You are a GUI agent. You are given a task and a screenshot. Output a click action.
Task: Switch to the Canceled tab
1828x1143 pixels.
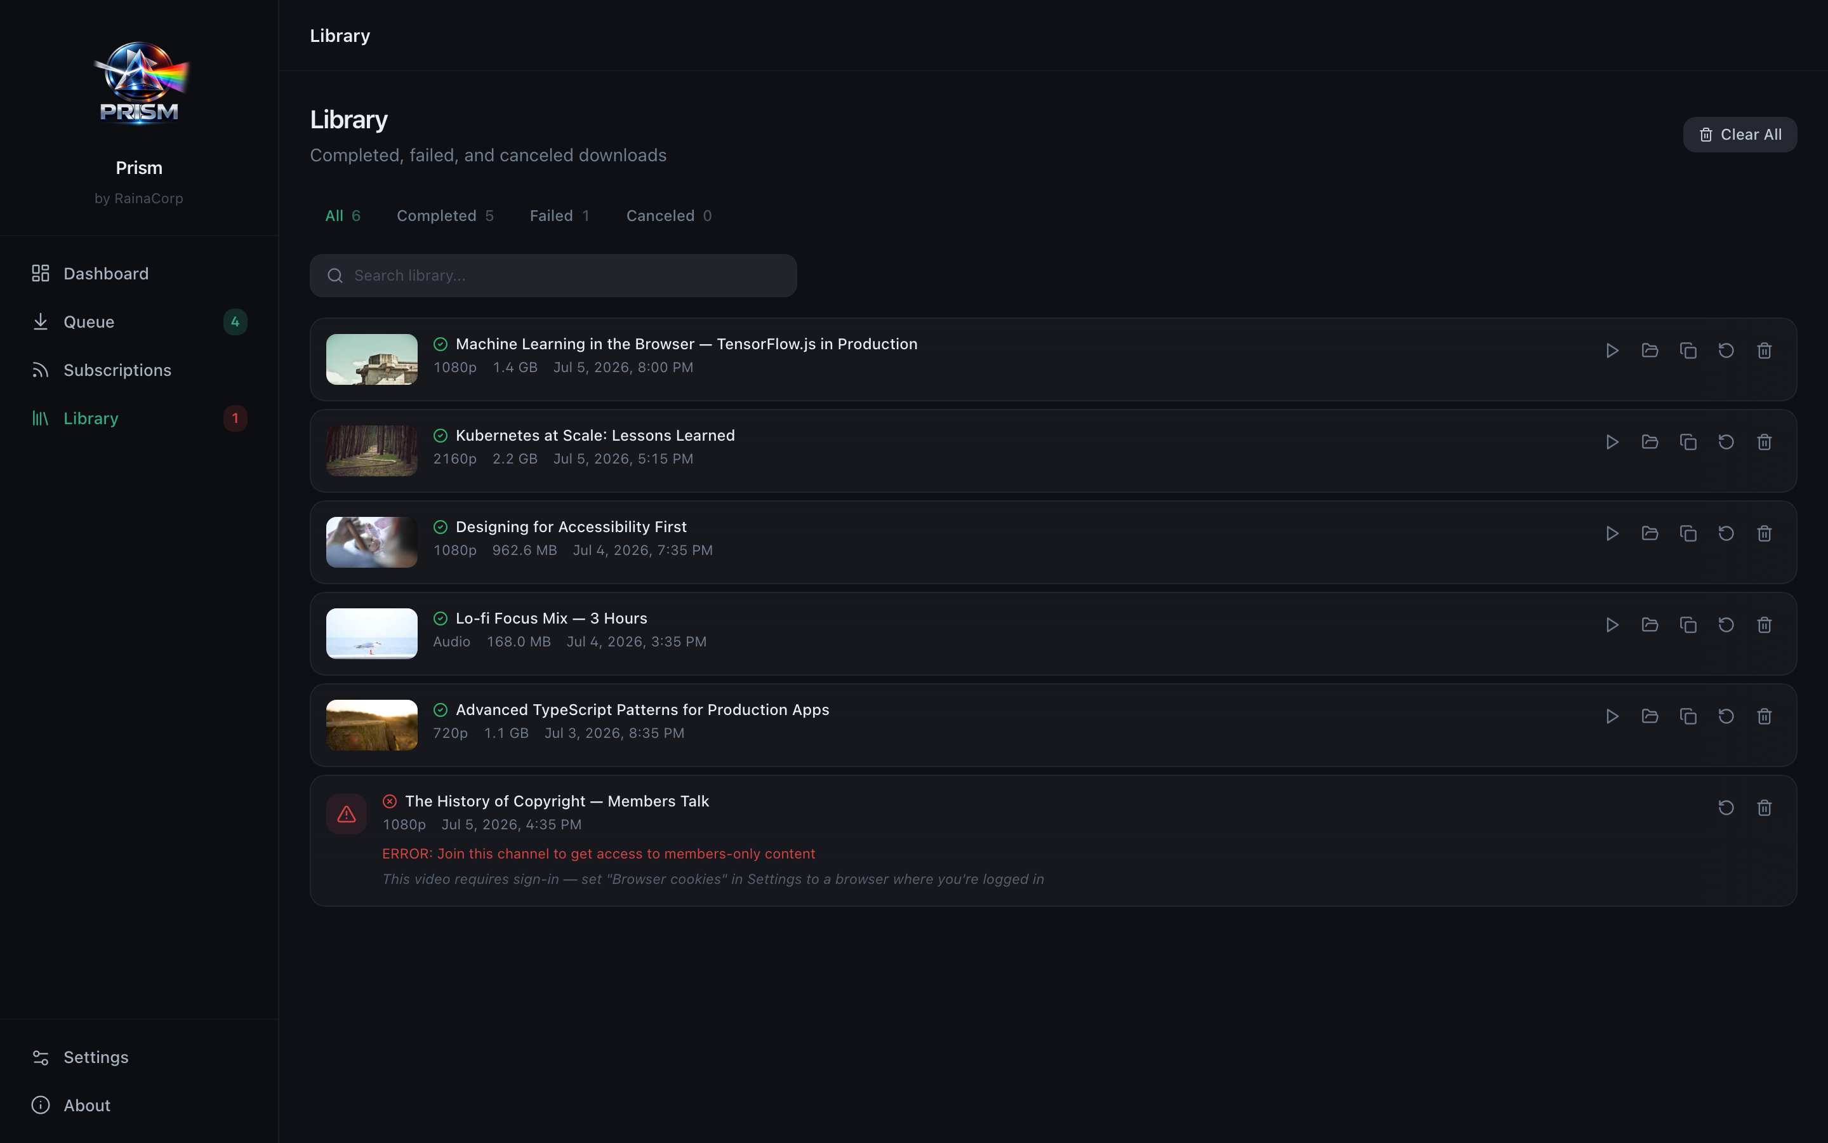point(669,216)
